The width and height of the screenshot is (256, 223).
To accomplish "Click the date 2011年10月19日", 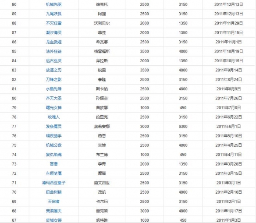I will pos(228,51).
